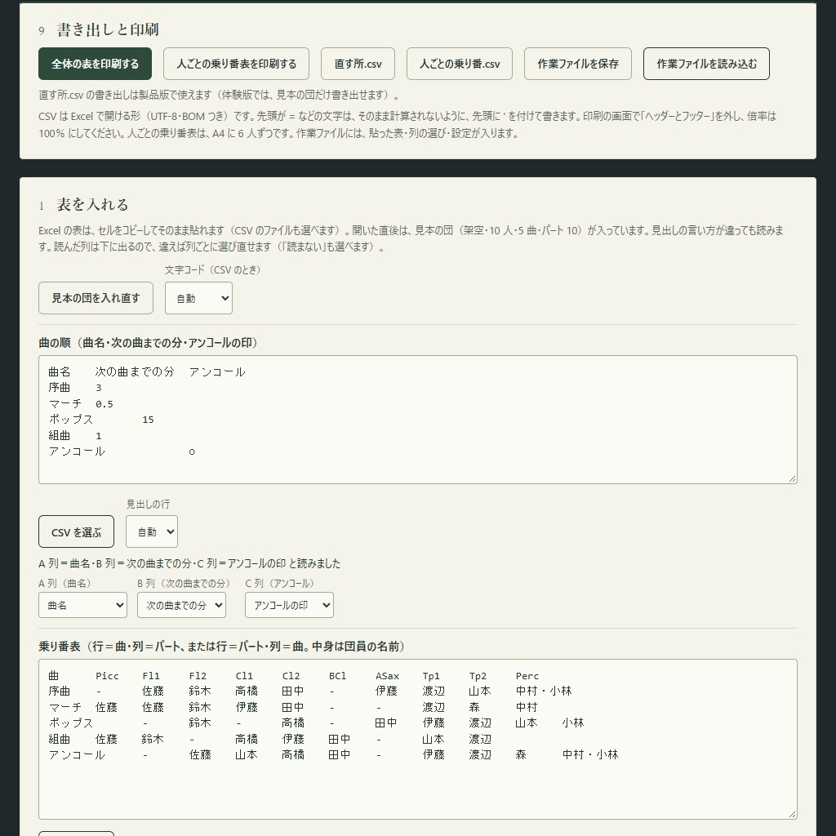
Task: Click the 表を入れる section heading
Action: tap(93, 205)
